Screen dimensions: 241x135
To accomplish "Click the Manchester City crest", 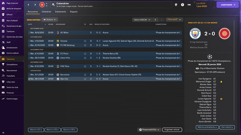I will [195, 34].
